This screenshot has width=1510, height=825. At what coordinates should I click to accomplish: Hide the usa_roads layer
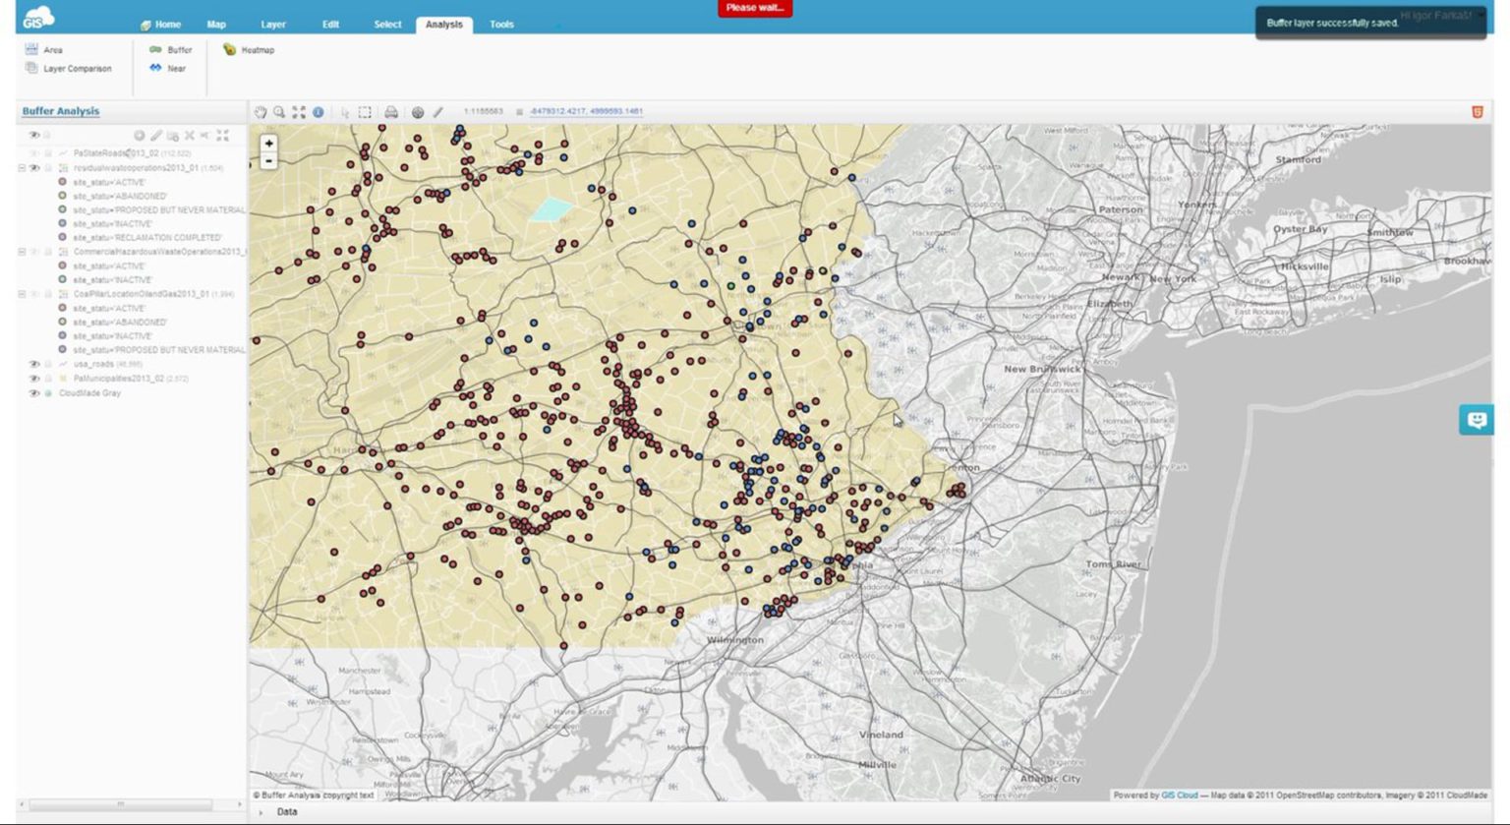34,364
